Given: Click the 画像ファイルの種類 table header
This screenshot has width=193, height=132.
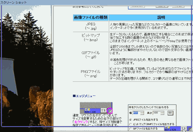Looking at the screenshot, I should (91, 17).
